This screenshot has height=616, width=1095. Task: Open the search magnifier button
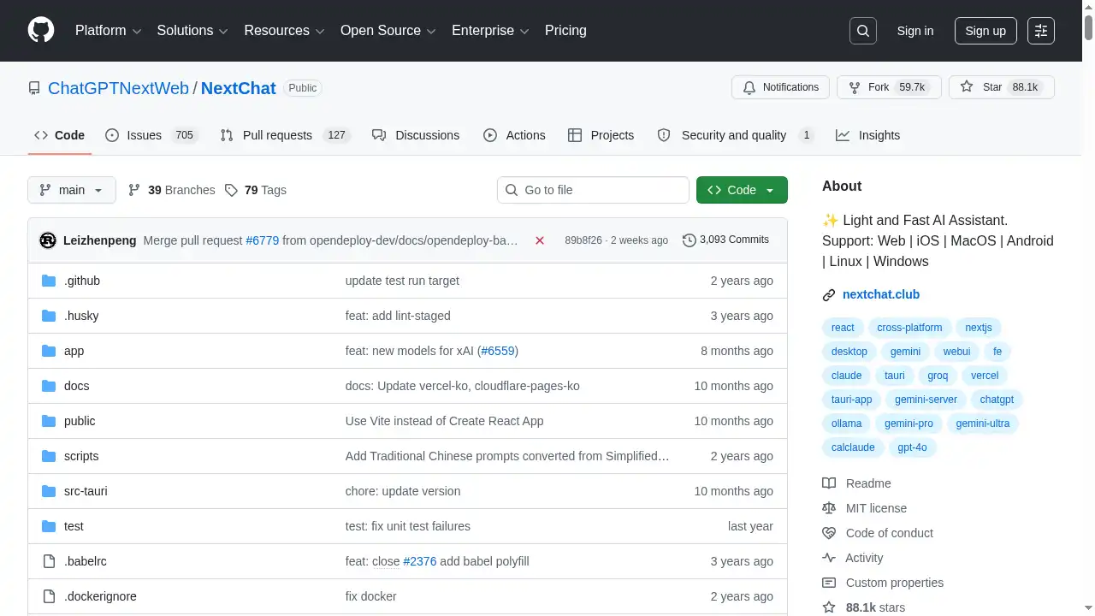[x=863, y=31]
